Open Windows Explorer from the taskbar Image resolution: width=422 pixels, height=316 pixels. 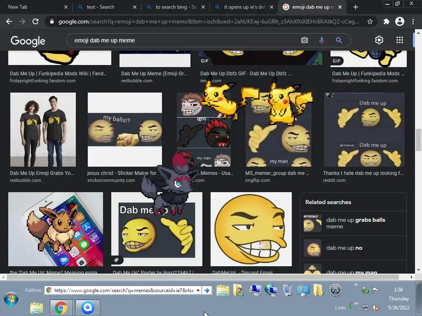click(x=36, y=308)
